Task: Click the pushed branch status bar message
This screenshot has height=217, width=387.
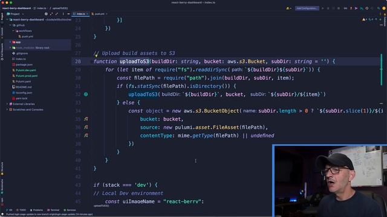Action: click(50, 215)
